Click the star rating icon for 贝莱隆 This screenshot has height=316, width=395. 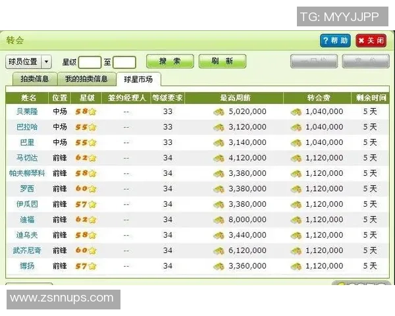(x=92, y=111)
